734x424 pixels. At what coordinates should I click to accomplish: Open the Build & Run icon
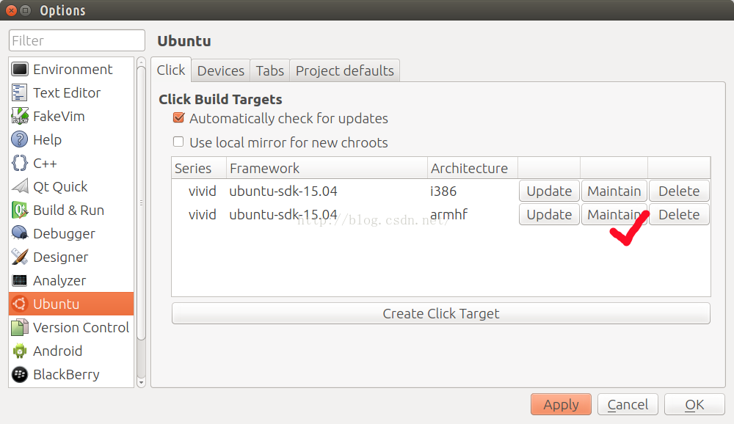click(20, 210)
